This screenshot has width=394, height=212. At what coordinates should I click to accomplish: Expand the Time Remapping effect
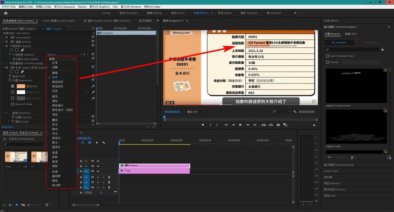tap(3, 63)
